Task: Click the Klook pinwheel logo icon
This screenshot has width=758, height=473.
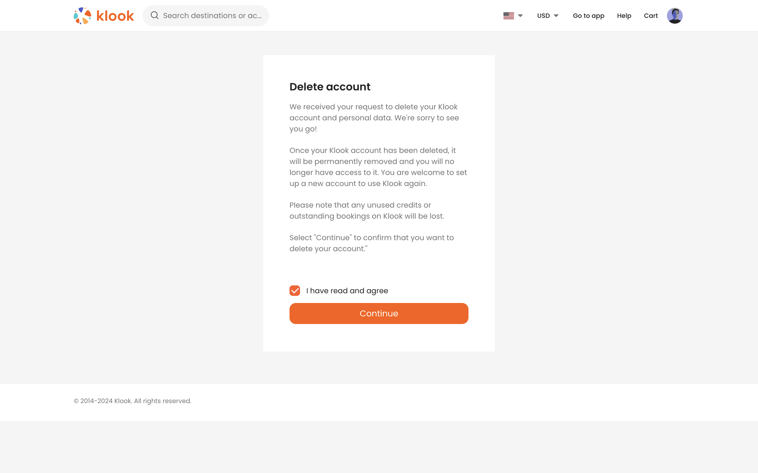Action: coord(82,16)
